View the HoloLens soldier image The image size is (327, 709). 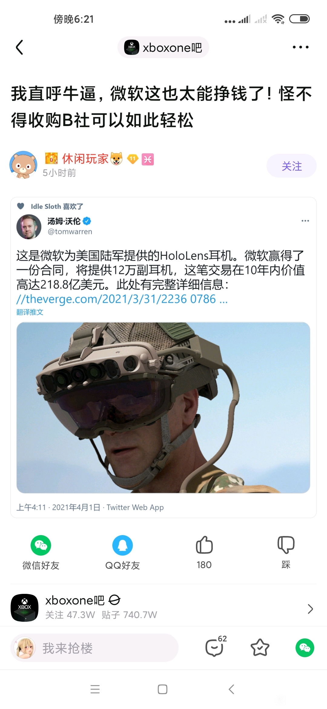click(x=163, y=408)
